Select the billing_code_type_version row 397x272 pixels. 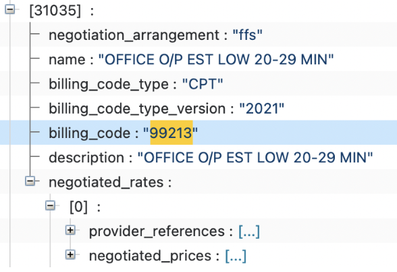pyautogui.click(x=198, y=108)
